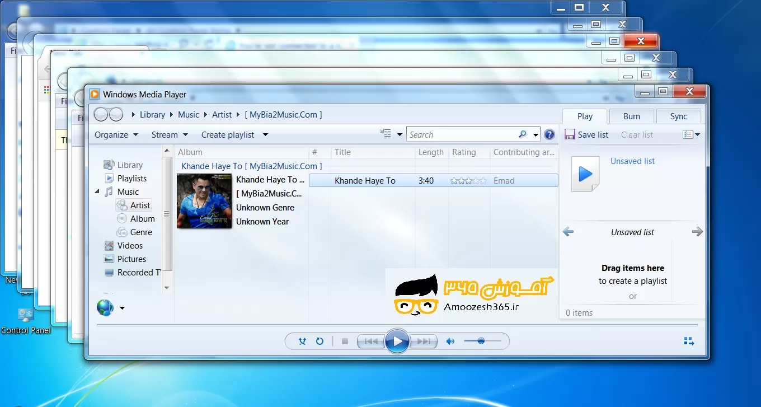This screenshot has width=761, height=407.
Task: Toggle repeat mode icon
Action: [320, 341]
